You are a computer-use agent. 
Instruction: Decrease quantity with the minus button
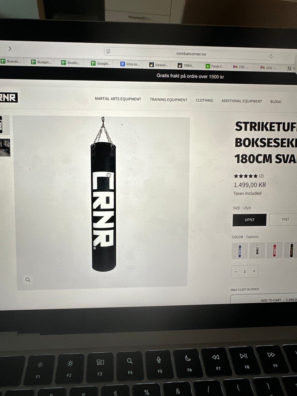coord(236,272)
